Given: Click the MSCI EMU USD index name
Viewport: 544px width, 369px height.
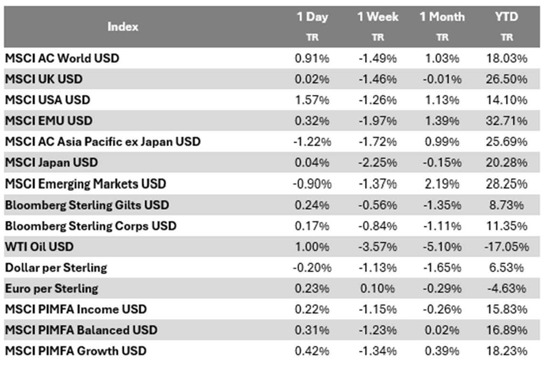Looking at the screenshot, I should [x=49, y=121].
